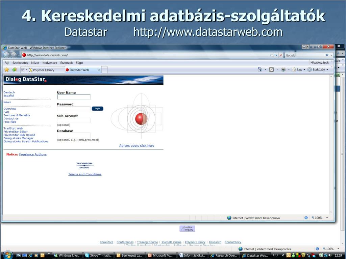Open Print options dropdown arrow
The height and width of the screenshot is (259, 346).
pyautogui.click(x=289, y=69)
